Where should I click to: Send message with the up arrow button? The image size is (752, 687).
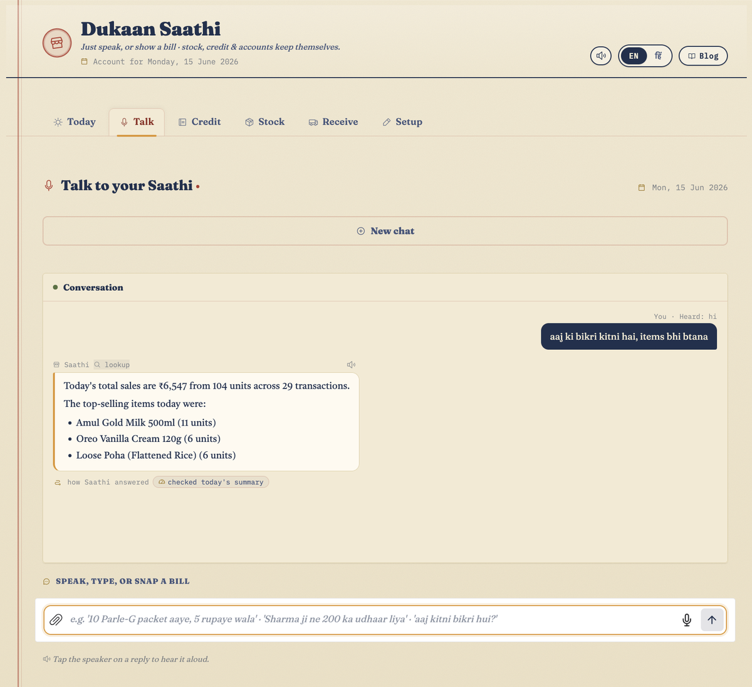pyautogui.click(x=712, y=620)
